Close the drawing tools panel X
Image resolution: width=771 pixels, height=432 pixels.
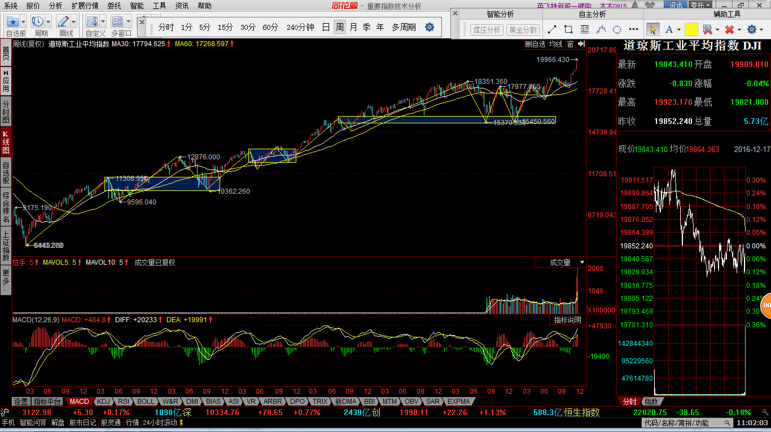[x=454, y=12]
